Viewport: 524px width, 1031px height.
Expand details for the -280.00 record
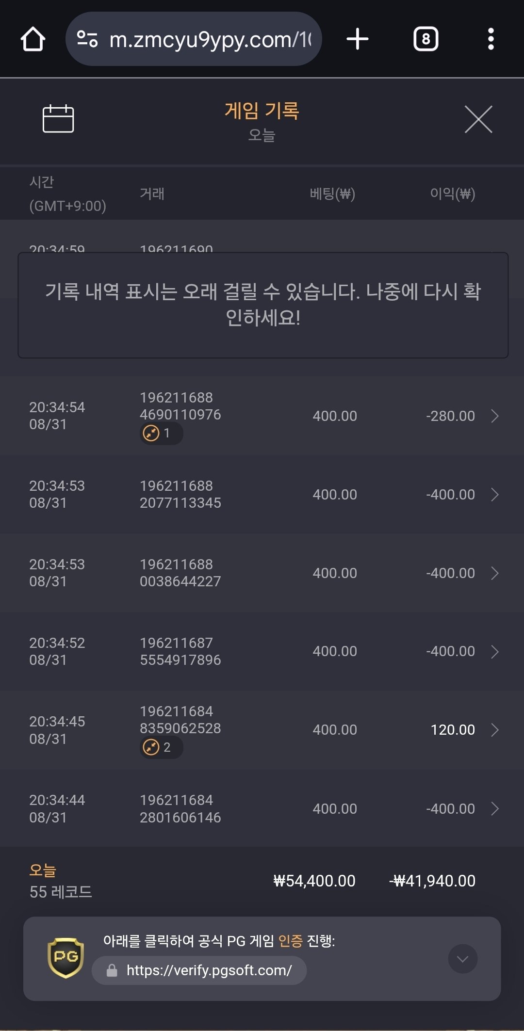(x=494, y=416)
